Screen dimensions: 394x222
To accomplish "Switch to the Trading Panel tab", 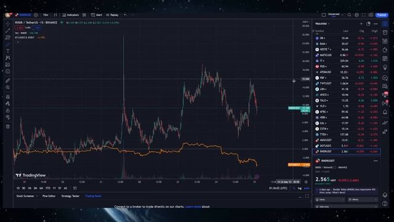I will pyautogui.click(x=93, y=196).
